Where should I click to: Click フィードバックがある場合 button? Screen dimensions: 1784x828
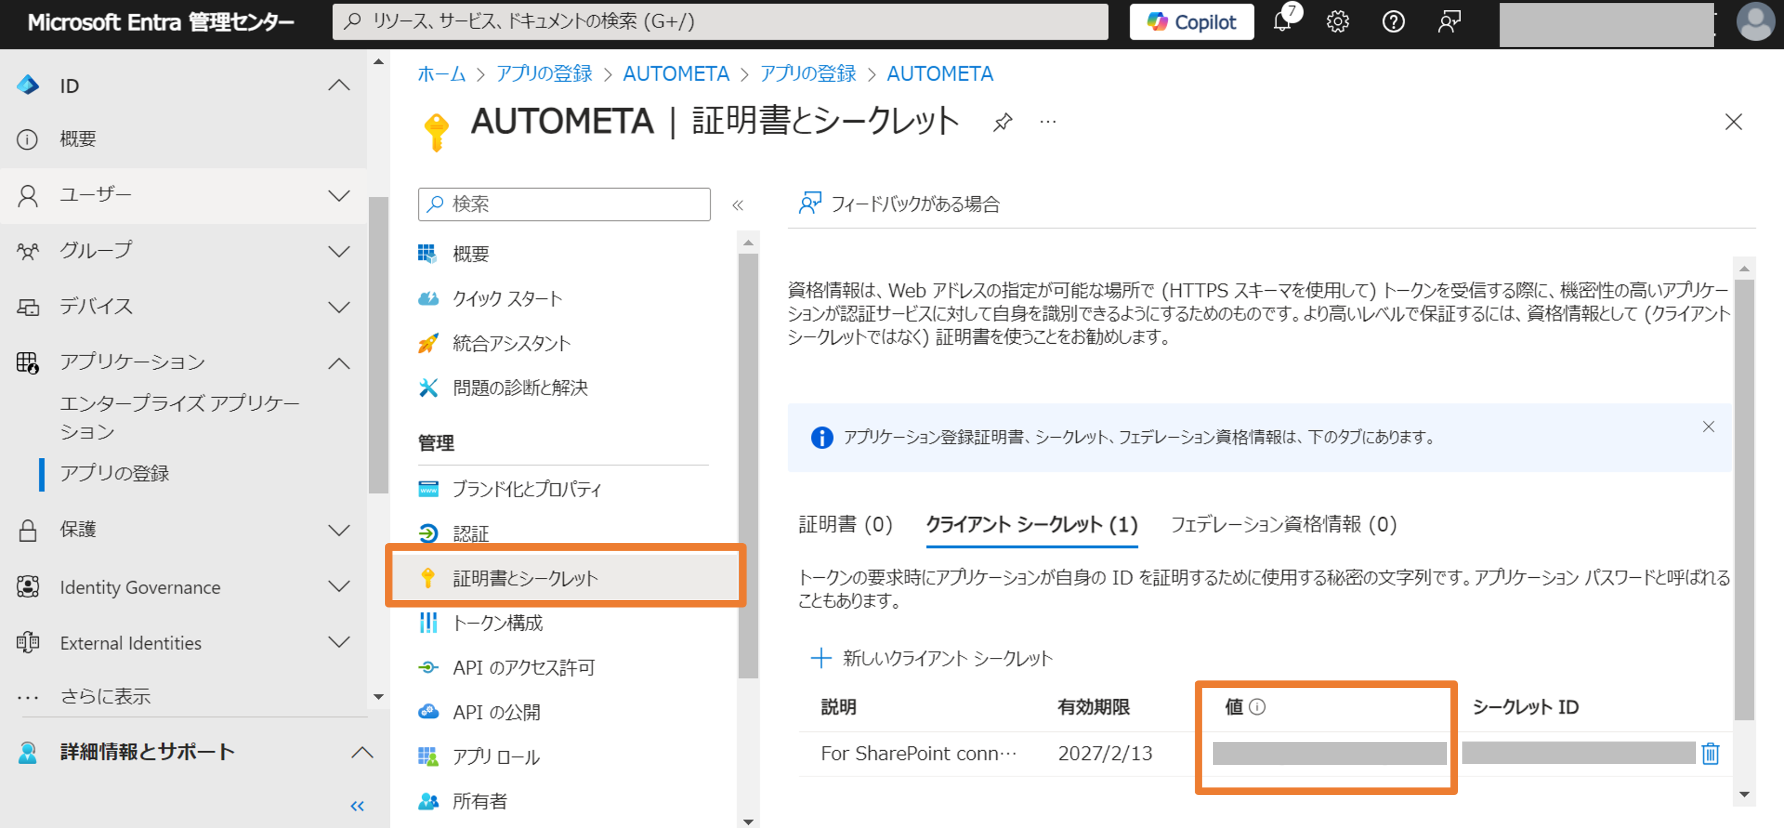pos(899,204)
